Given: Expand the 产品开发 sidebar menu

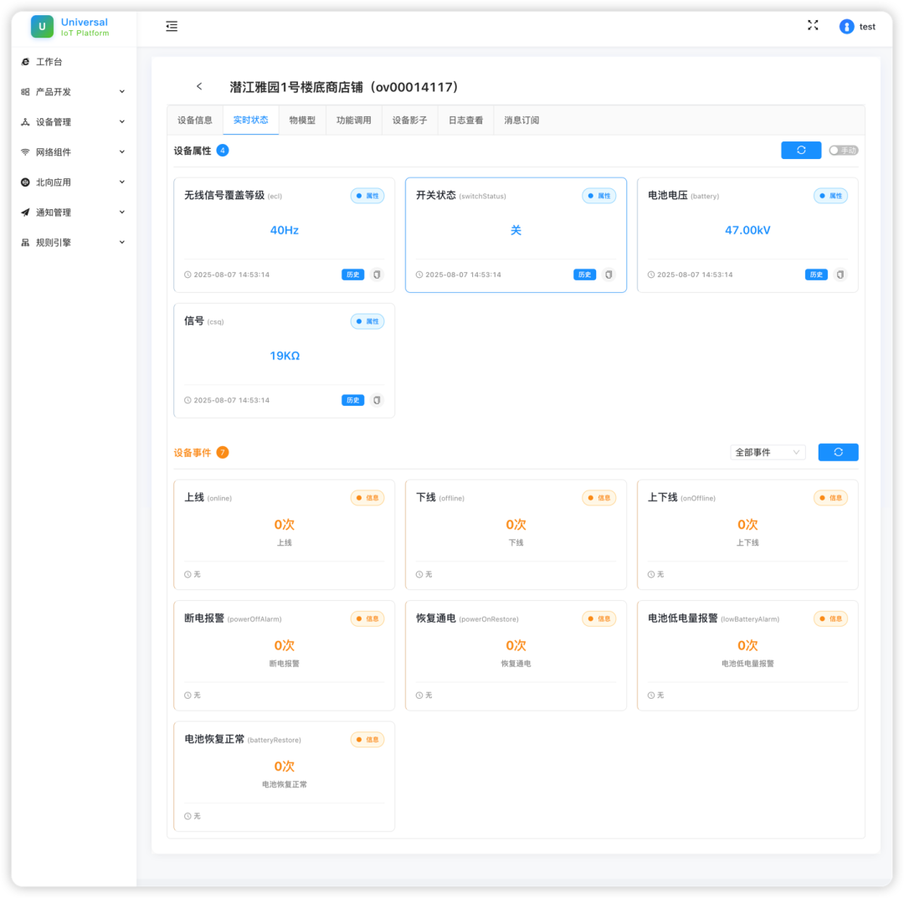Looking at the screenshot, I should [x=74, y=92].
